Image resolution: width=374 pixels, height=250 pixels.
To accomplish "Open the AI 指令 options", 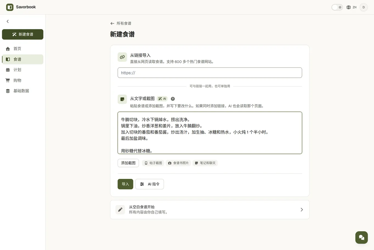I will pyautogui.click(x=150, y=184).
